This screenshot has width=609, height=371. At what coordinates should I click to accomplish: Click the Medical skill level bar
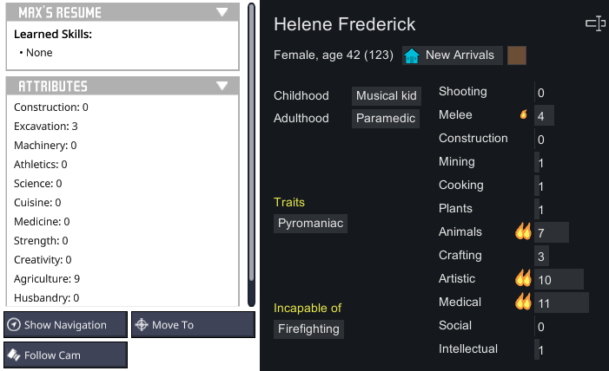coord(561,303)
